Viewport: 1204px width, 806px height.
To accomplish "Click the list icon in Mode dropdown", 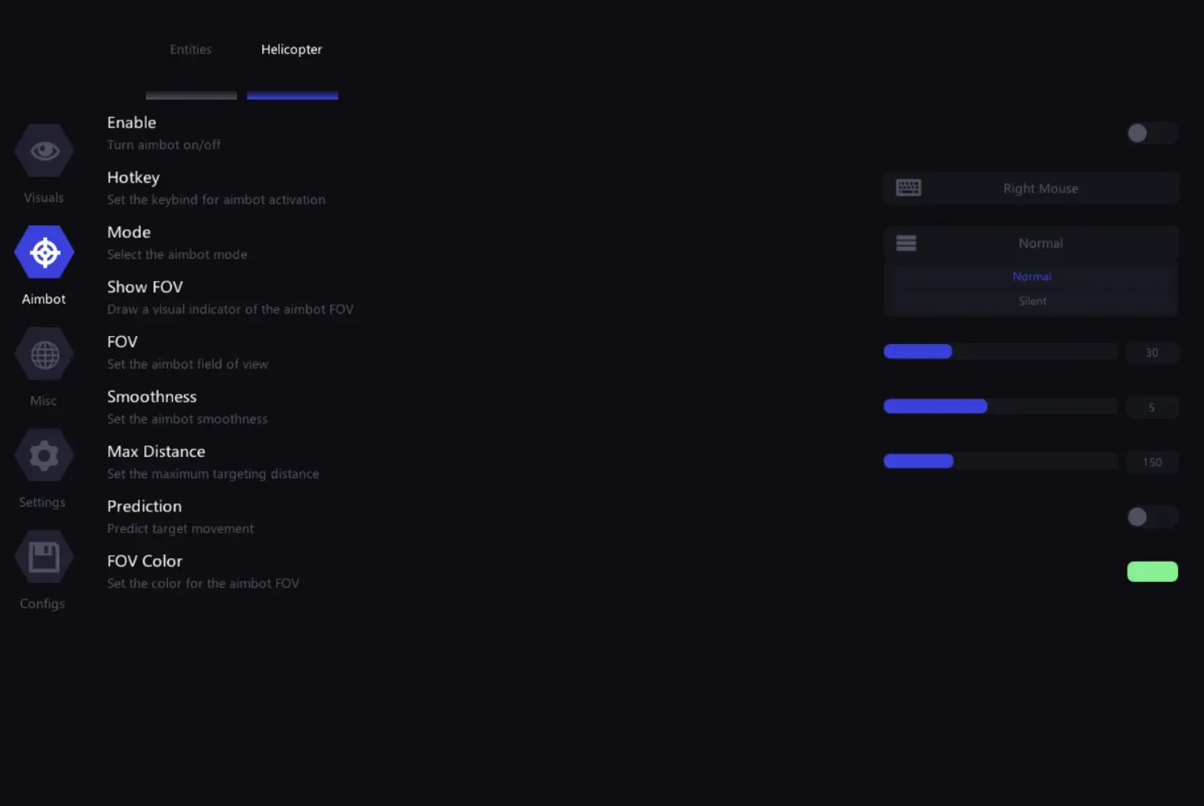I will (x=906, y=243).
